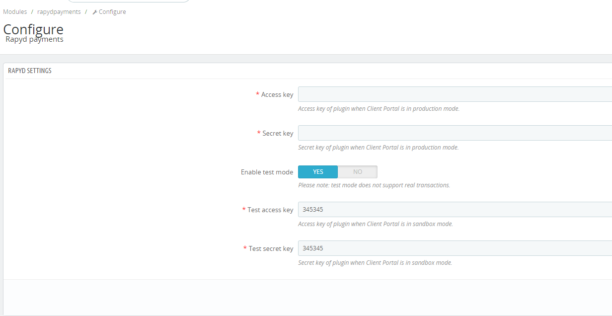Screen dimensions: 612x316
Task: Click the Secret key field label
Action: pos(278,134)
